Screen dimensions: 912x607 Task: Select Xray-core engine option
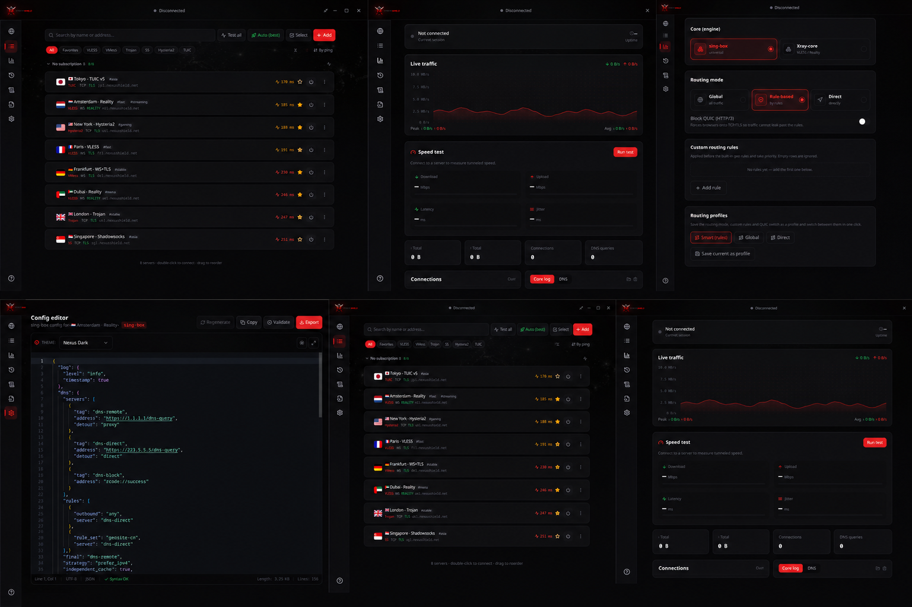tap(825, 49)
